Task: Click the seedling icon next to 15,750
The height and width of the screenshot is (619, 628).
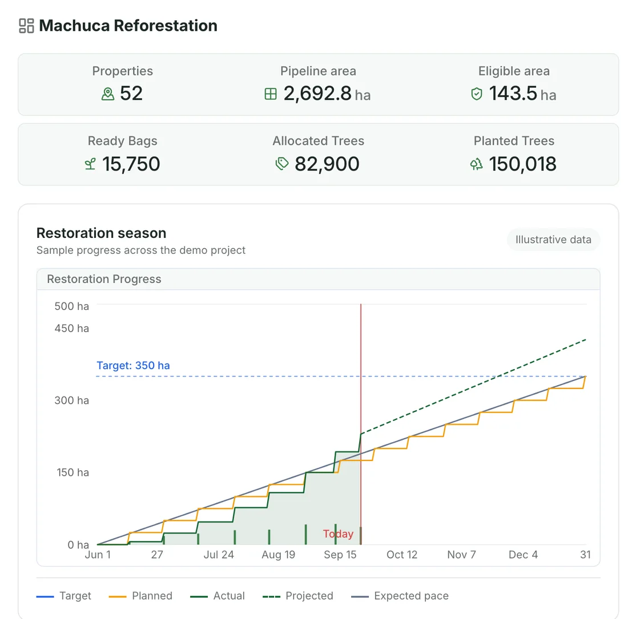Action: pyautogui.click(x=91, y=164)
